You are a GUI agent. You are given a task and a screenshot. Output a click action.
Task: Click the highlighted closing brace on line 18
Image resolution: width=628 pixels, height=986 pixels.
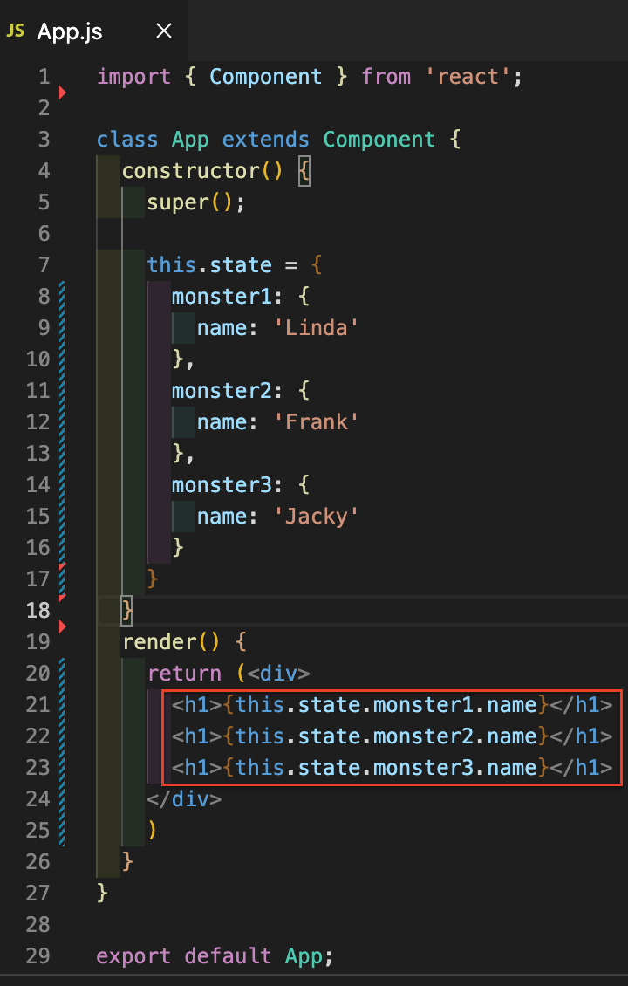pos(127,611)
